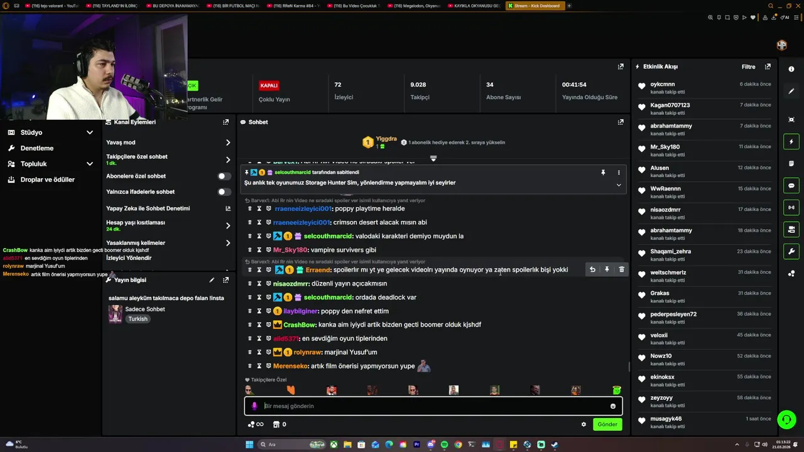This screenshot has height=452, width=804.
Task: Open Yavaş mod settings arrow
Action: 227,143
